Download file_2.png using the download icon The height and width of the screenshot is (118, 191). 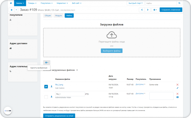(x=52, y=86)
